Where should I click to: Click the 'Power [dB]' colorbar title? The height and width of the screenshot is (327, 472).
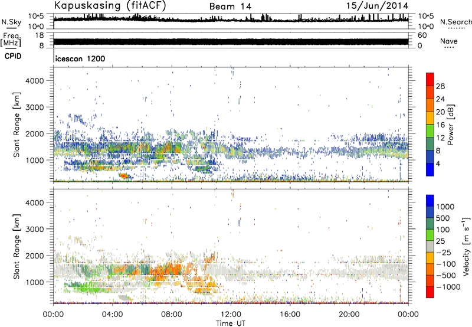tap(450, 125)
